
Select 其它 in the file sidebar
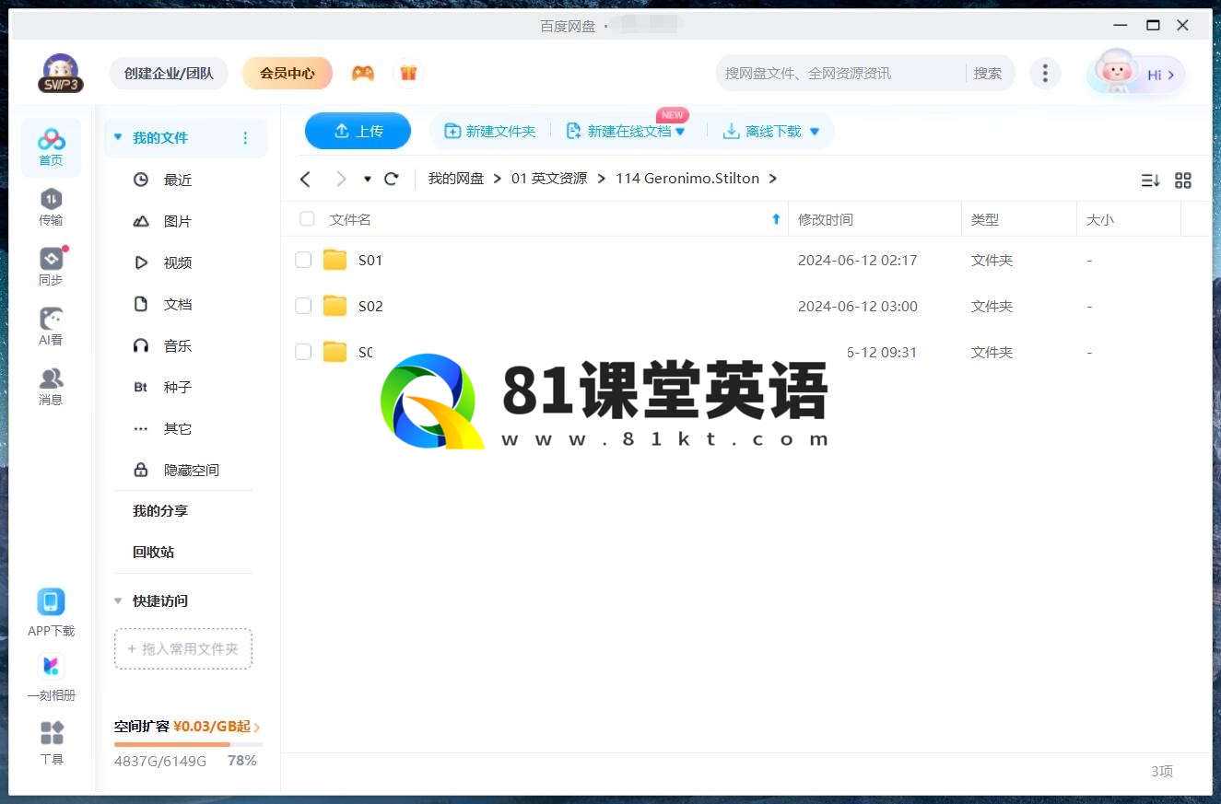[x=178, y=429]
